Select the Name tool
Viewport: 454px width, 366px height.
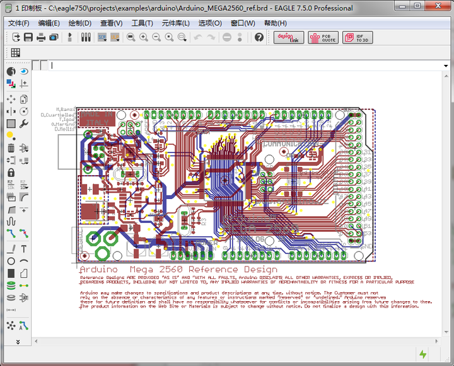11,185
